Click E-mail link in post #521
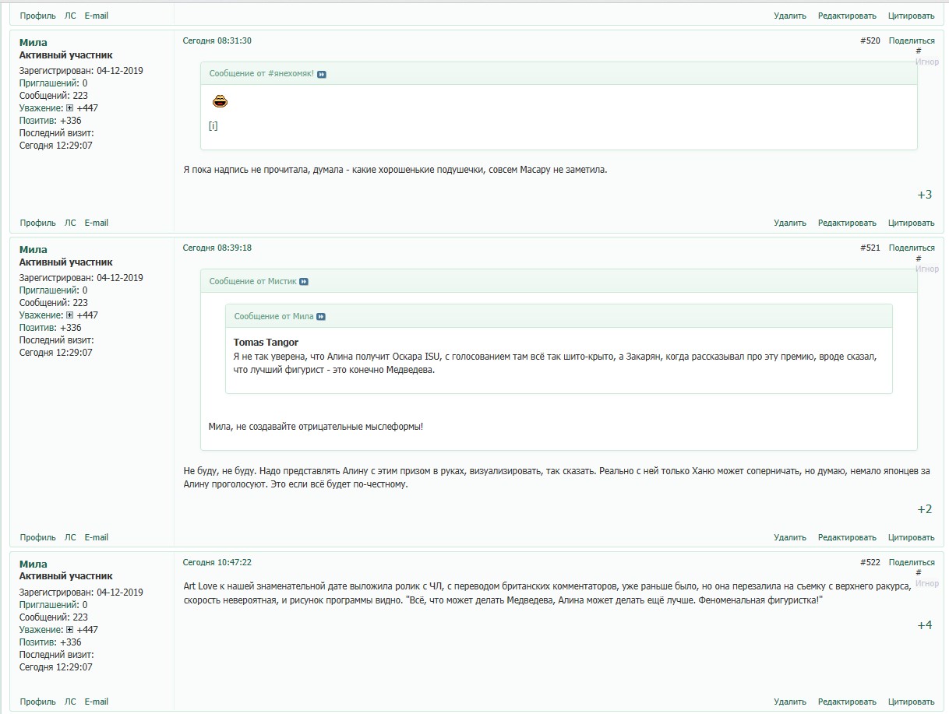This screenshot has width=949, height=714. coord(97,537)
